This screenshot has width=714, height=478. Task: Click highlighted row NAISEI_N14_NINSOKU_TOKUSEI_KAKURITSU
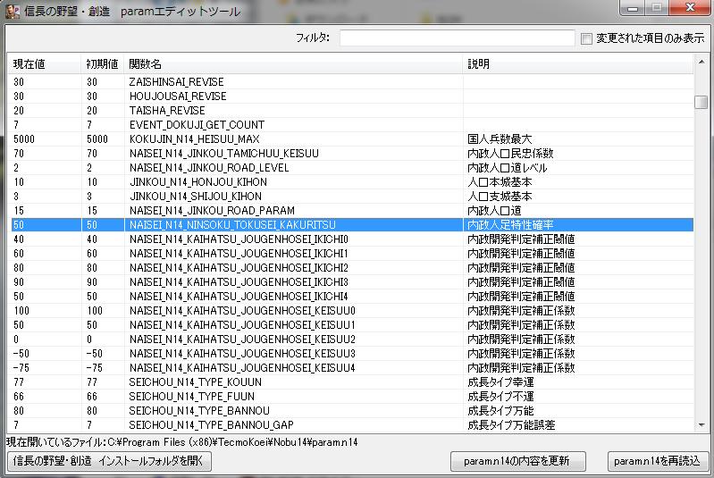tap(352, 225)
